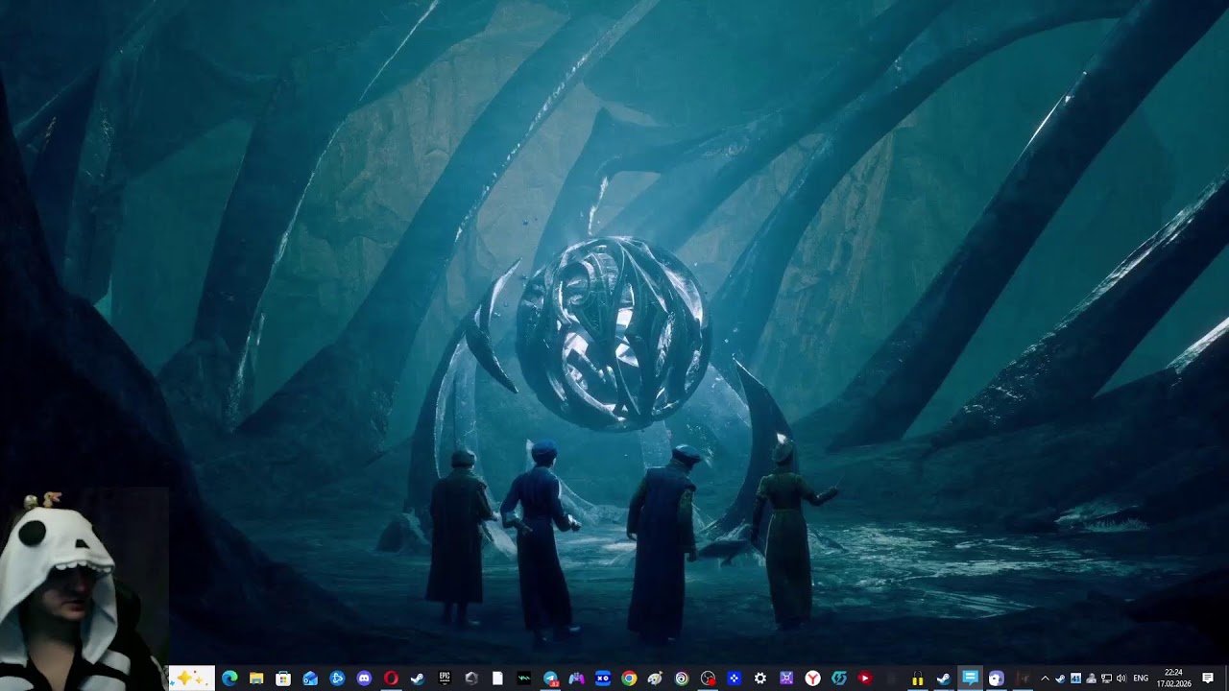Open clock showing 22:24 date 17.02.2026
This screenshot has height=691, width=1229.
[1173, 679]
